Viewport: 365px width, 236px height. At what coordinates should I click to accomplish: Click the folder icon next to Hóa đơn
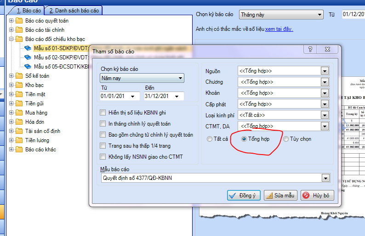click(x=19, y=122)
